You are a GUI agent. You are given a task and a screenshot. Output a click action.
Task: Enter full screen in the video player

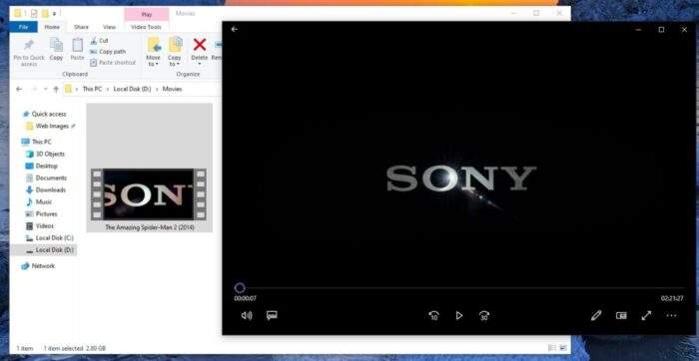646,315
